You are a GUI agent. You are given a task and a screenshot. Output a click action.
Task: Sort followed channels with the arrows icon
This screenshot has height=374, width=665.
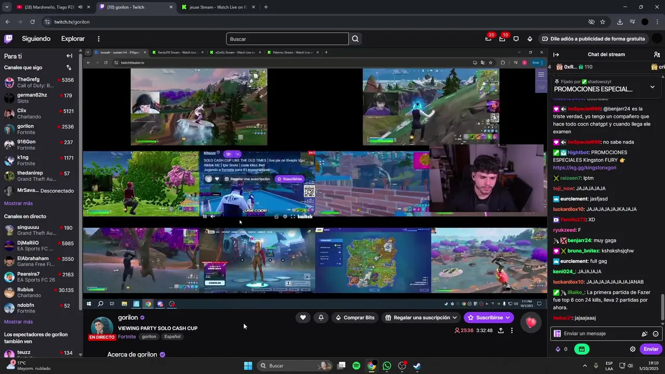click(69, 68)
